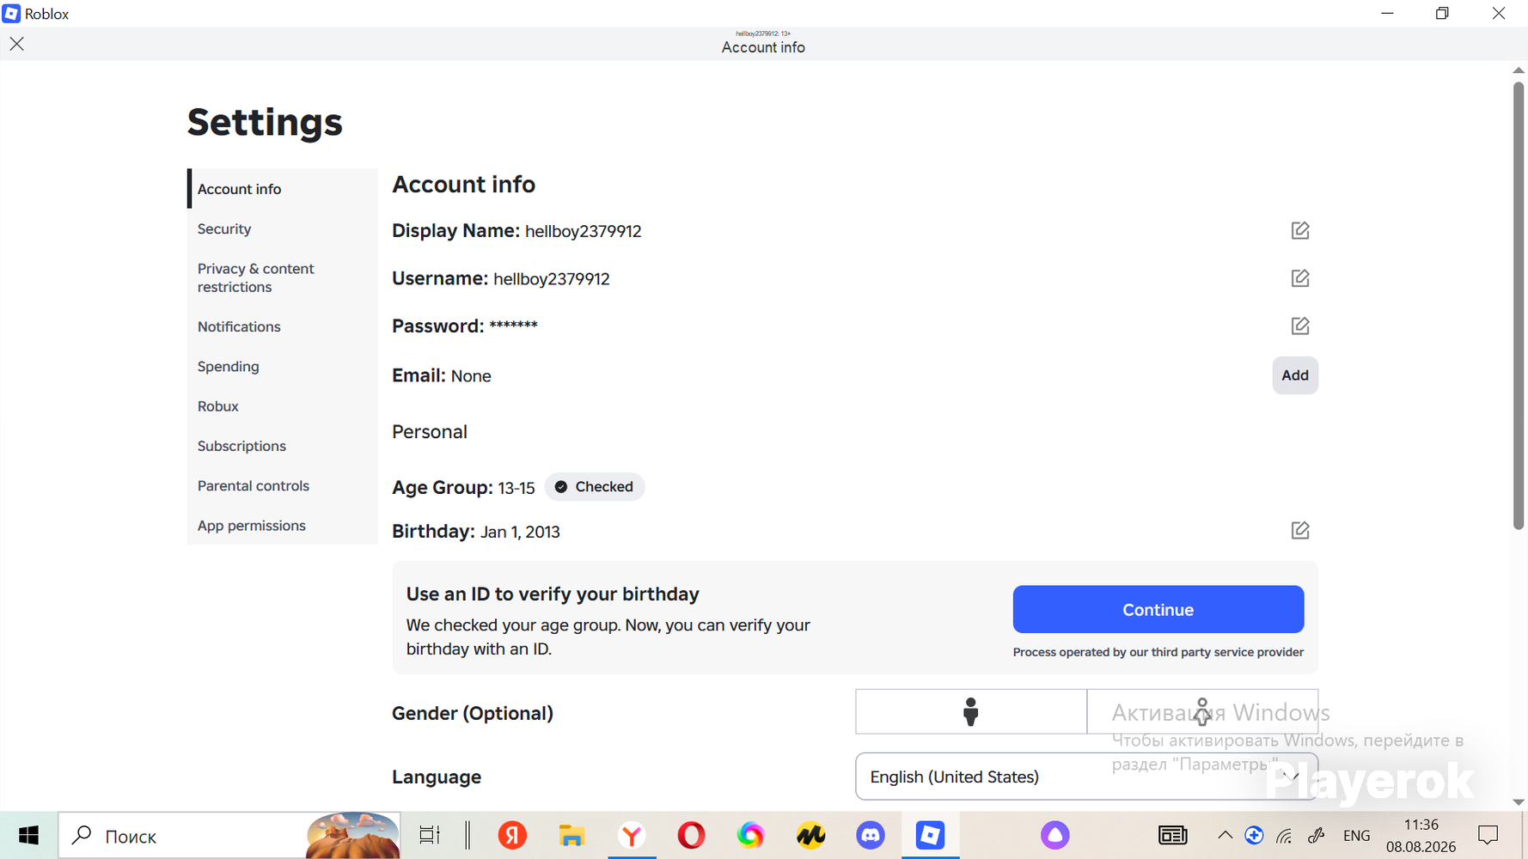Open the Parental controls tab
This screenshot has height=859, width=1528.
point(283,485)
